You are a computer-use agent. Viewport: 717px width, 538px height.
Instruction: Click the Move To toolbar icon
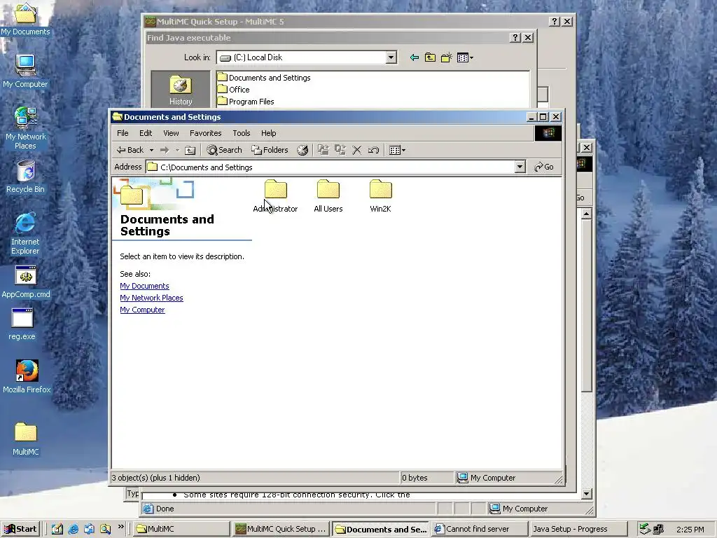click(323, 150)
